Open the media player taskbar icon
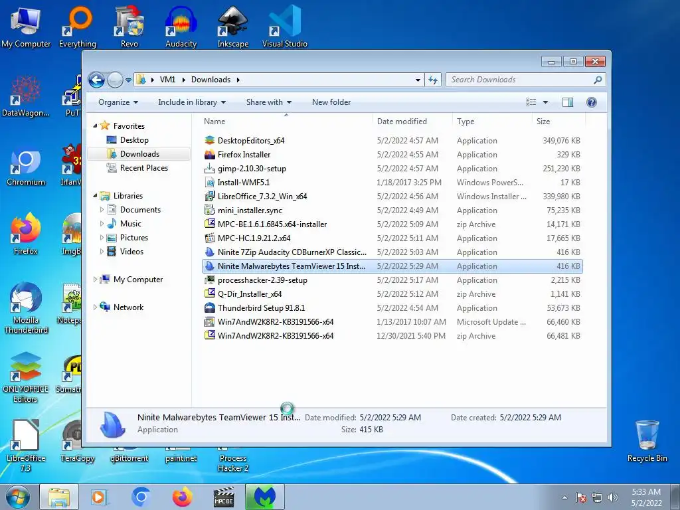This screenshot has height=510, width=680. tap(100, 497)
